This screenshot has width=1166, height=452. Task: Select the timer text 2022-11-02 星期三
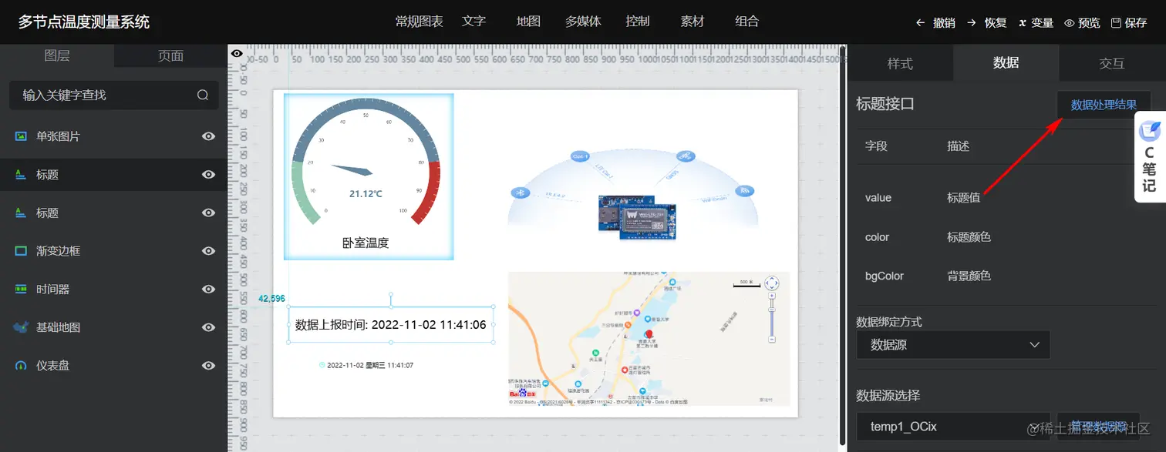tap(366, 365)
